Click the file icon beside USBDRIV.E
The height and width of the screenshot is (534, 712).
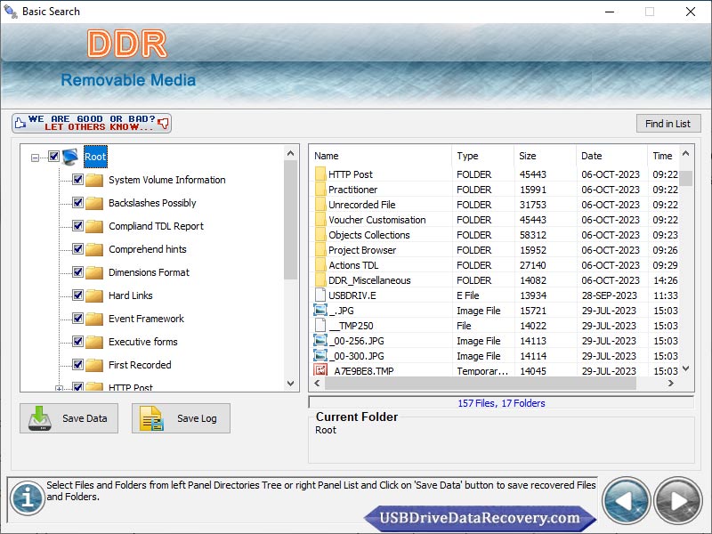320,295
